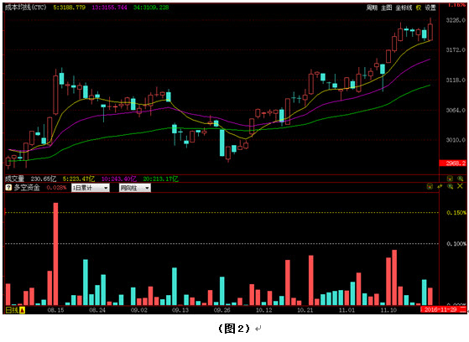Open the 主图 menu

386,8
